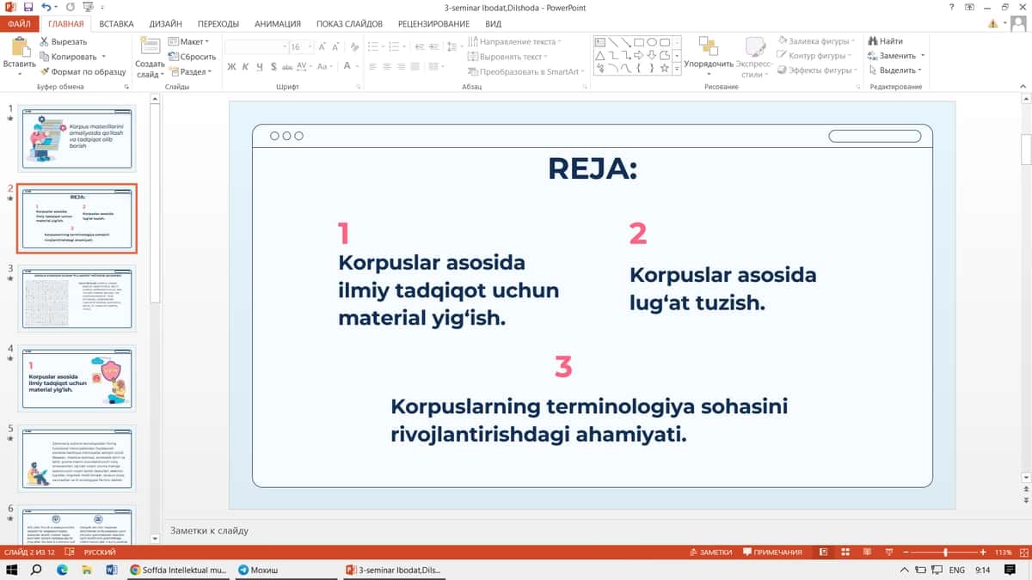Open Заливка фигуры fill dropdown

pos(815,41)
